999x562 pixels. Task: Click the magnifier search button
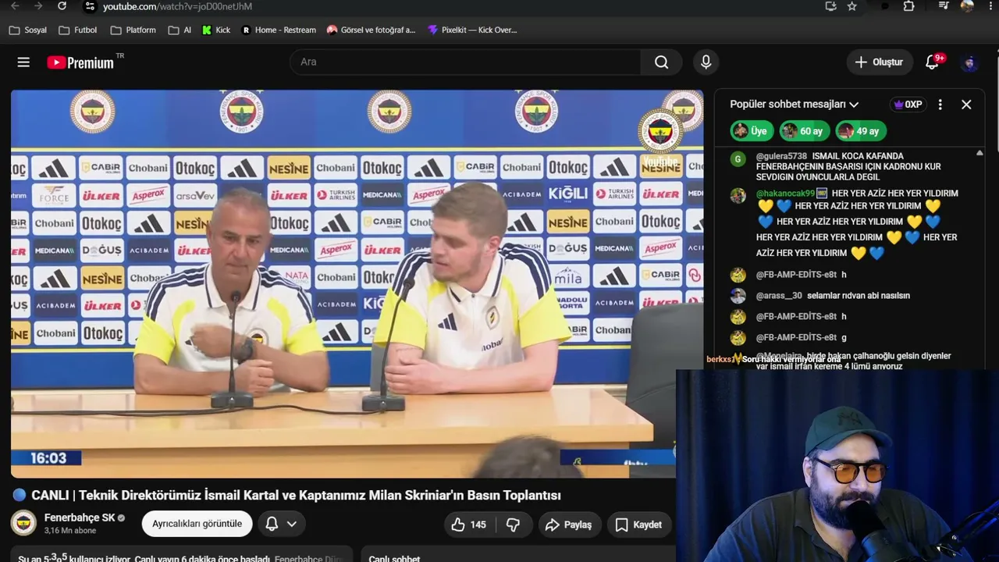662,62
